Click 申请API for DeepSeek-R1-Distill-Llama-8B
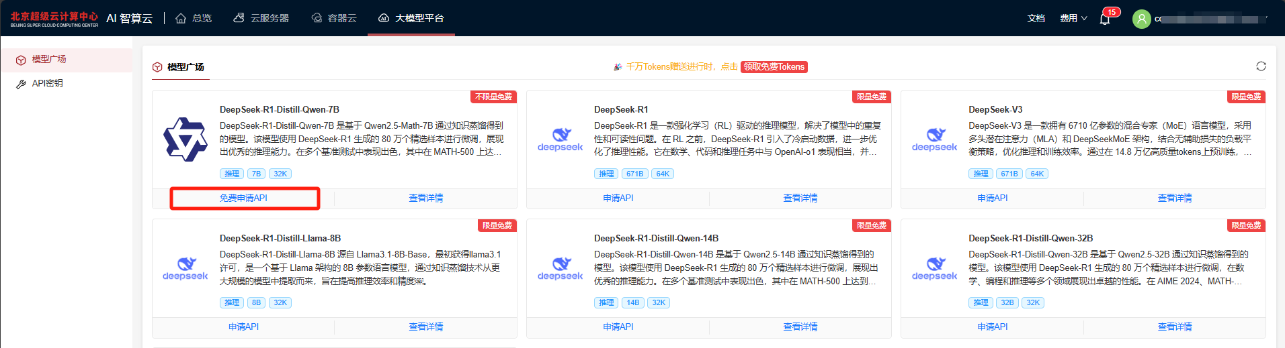The image size is (1285, 348). [x=243, y=327]
